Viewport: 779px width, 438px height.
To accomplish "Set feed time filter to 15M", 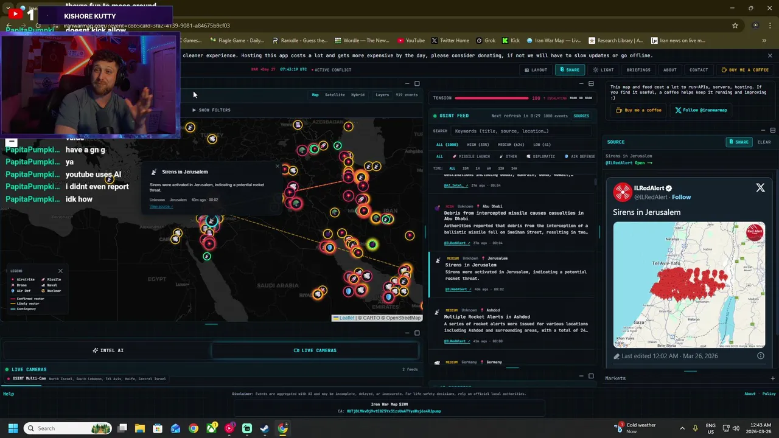I will tap(466, 169).
